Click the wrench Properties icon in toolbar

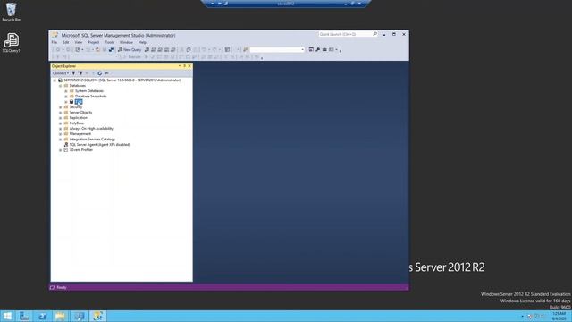pyautogui.click(x=318, y=49)
